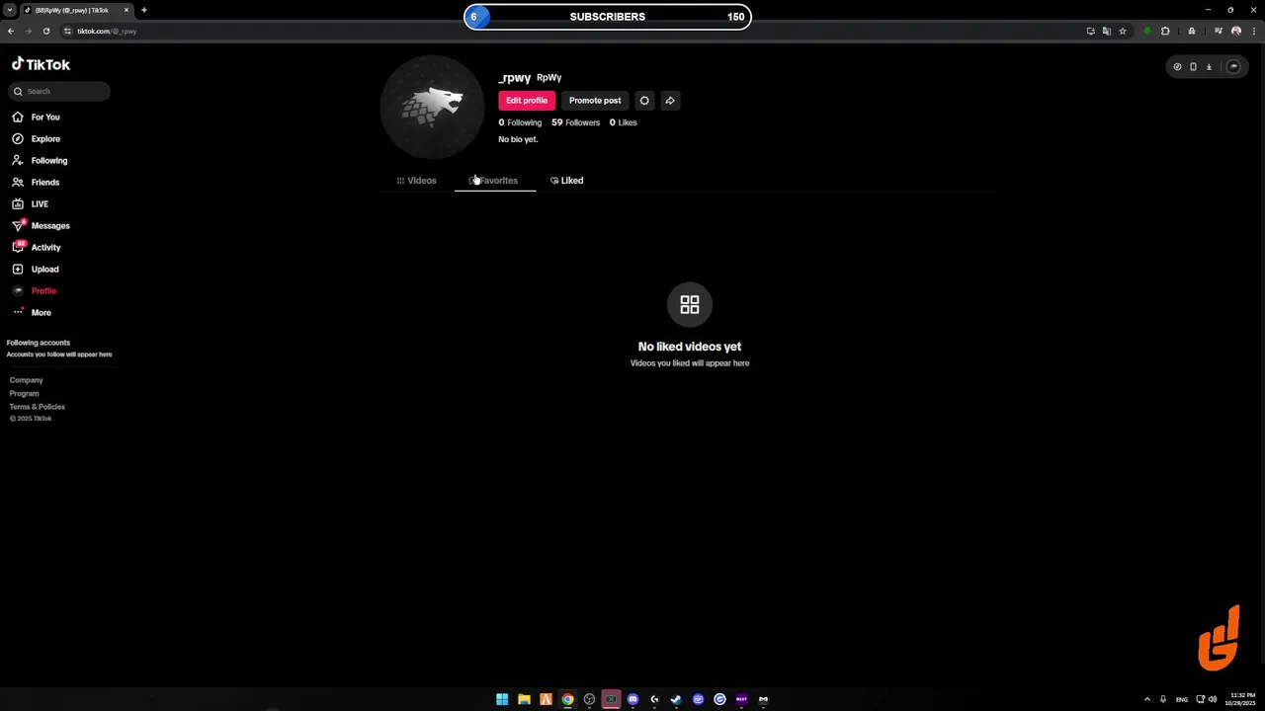The width and height of the screenshot is (1265, 711).
Task: Open the Chrome profile avatar
Action: [x=1235, y=31]
